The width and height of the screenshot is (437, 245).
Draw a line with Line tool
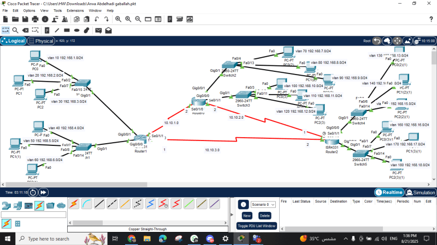coord(57,30)
